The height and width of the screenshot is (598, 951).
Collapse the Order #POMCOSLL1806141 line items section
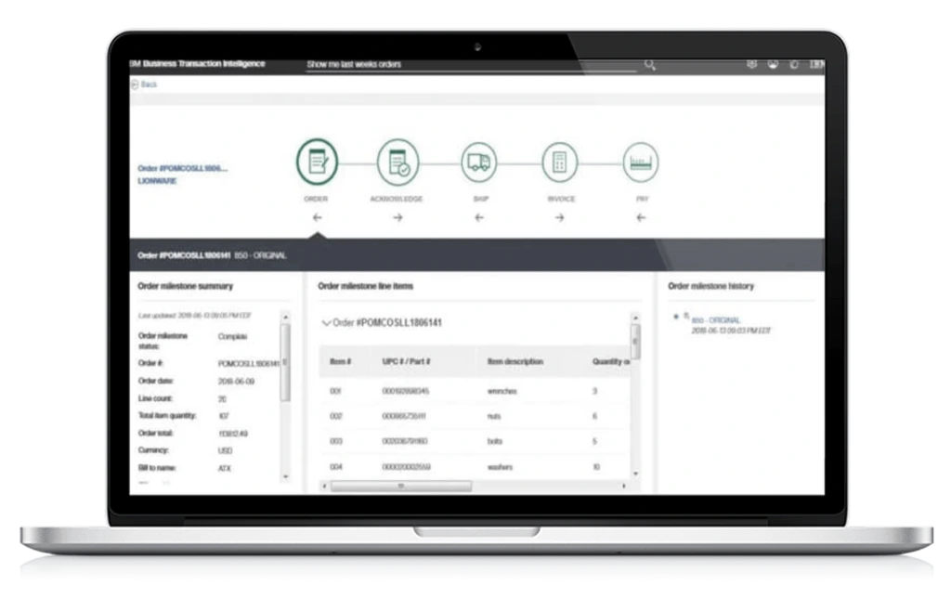tap(326, 322)
